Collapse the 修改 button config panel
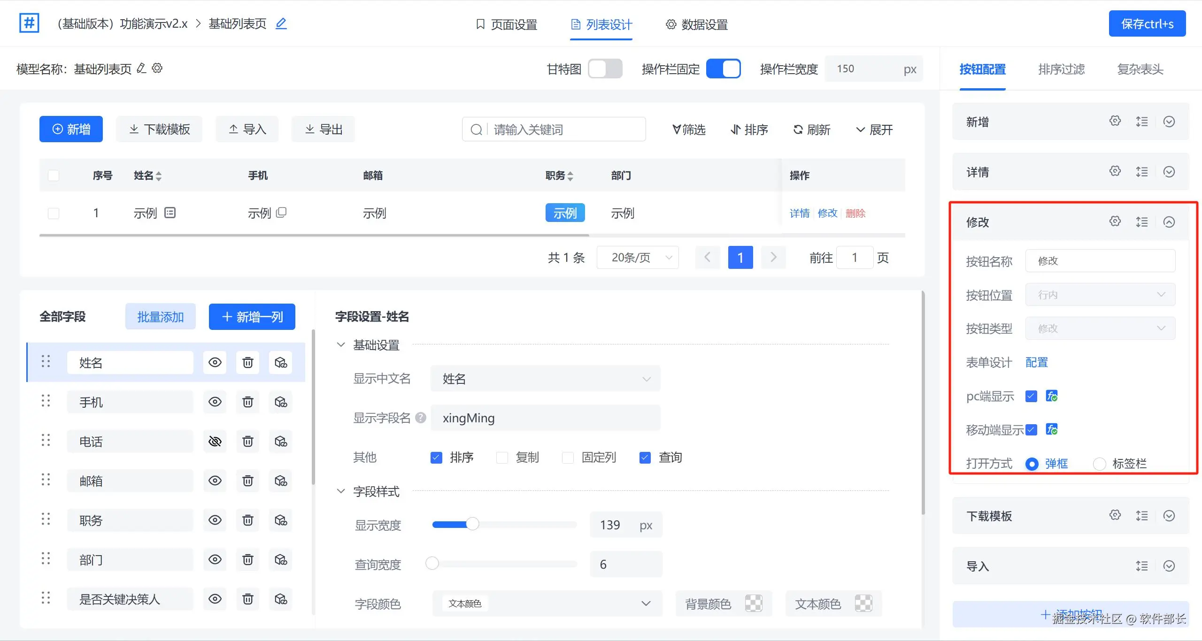The width and height of the screenshot is (1202, 641). pos(1169,222)
